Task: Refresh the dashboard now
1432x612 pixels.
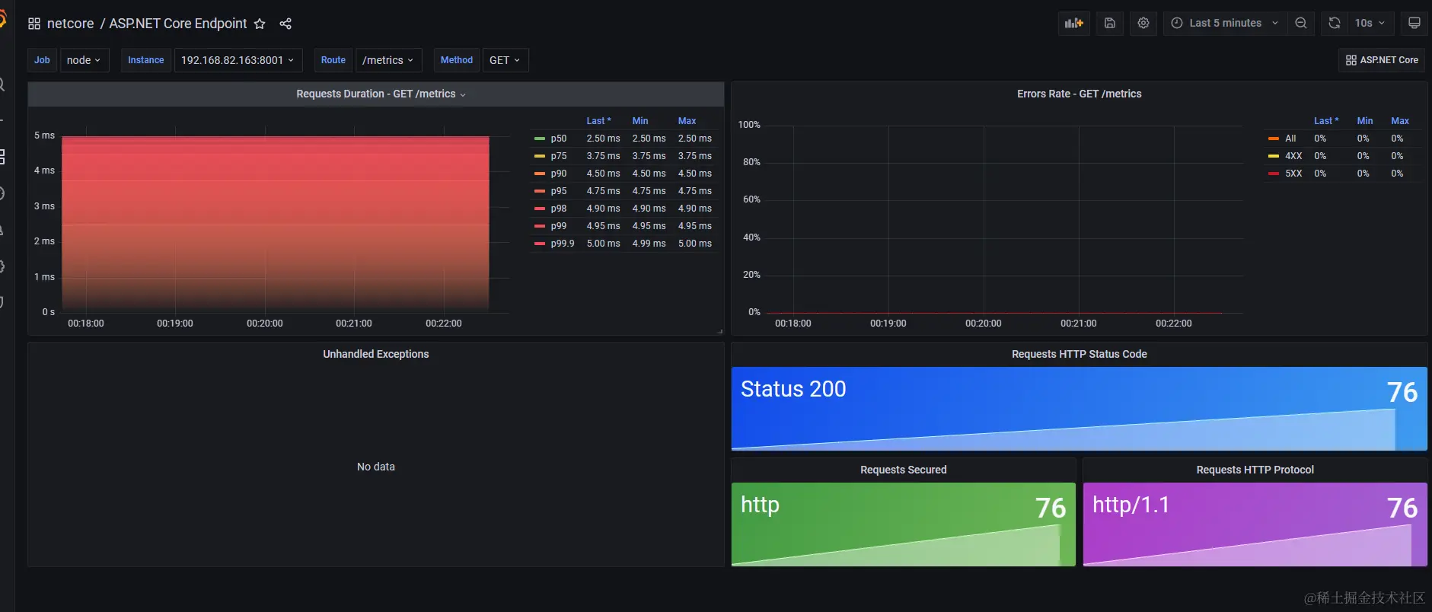Action: tap(1335, 23)
